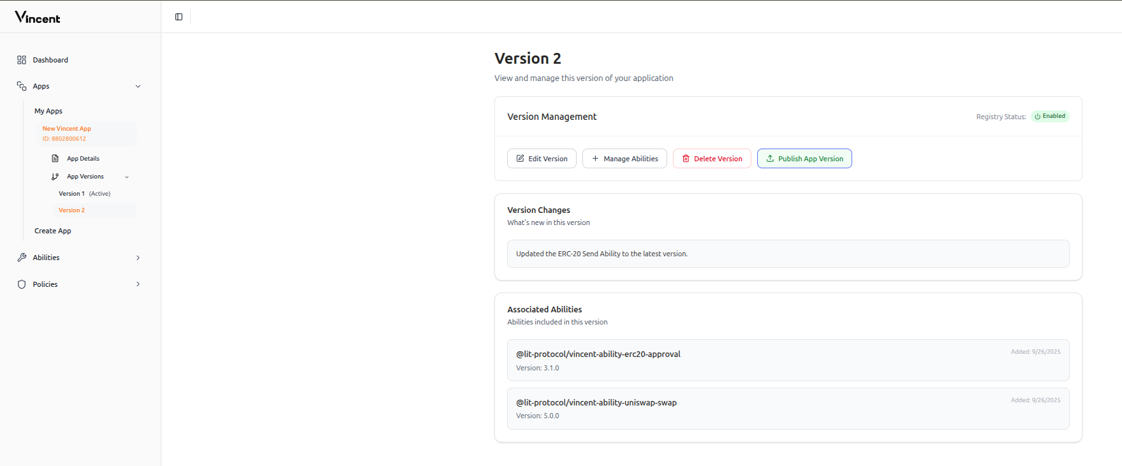The height and width of the screenshot is (466, 1122).
Task: Click the 'Updated the ERC-20 Send Ability' note
Action: click(788, 254)
